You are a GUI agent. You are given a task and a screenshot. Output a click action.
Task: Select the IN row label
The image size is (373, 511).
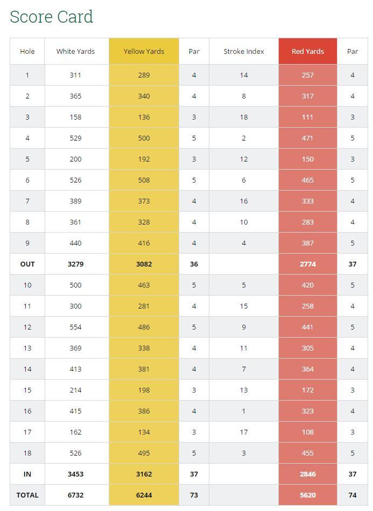(27, 474)
